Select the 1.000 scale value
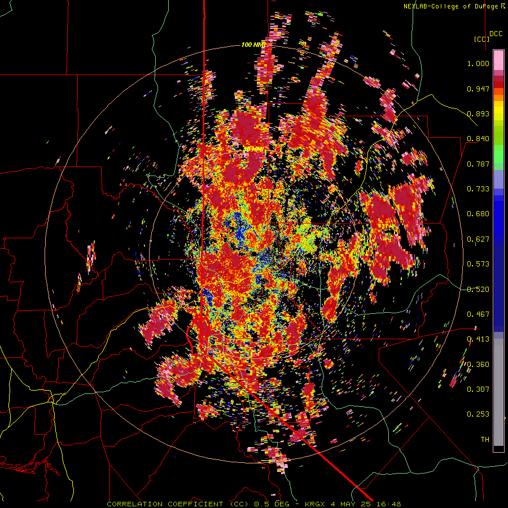 [x=478, y=63]
